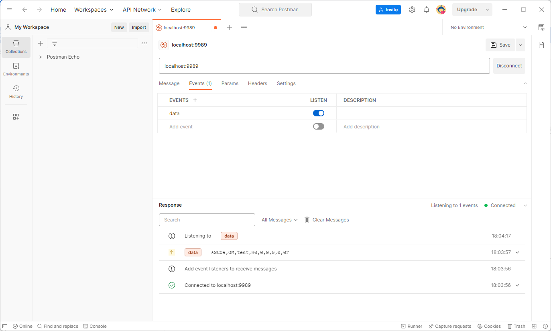The image size is (551, 331).
Task: Open help icon in status bar
Action: coord(545,326)
